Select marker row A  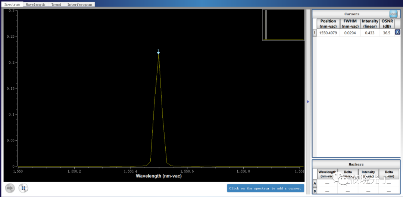tap(315, 183)
